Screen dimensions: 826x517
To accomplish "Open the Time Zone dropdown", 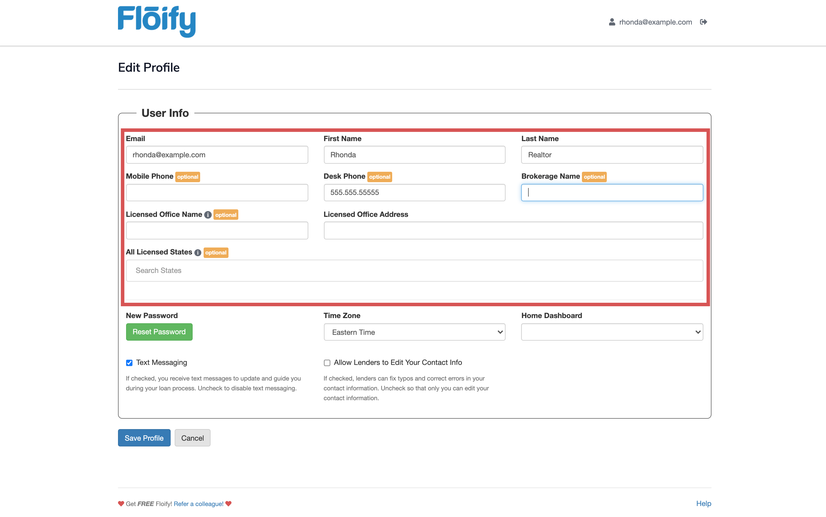I will pos(414,332).
